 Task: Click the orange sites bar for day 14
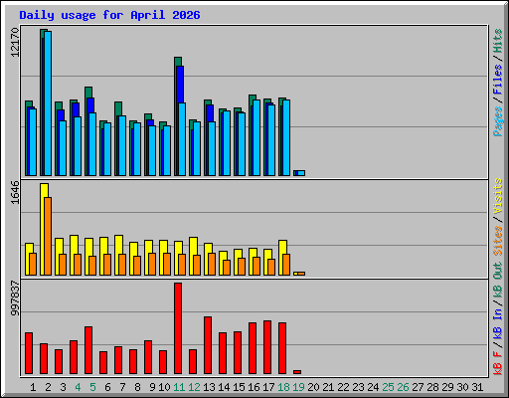(227, 268)
